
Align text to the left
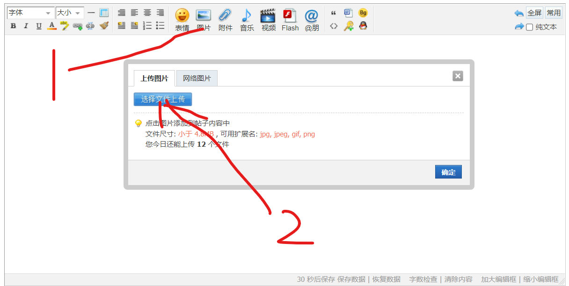[134, 13]
